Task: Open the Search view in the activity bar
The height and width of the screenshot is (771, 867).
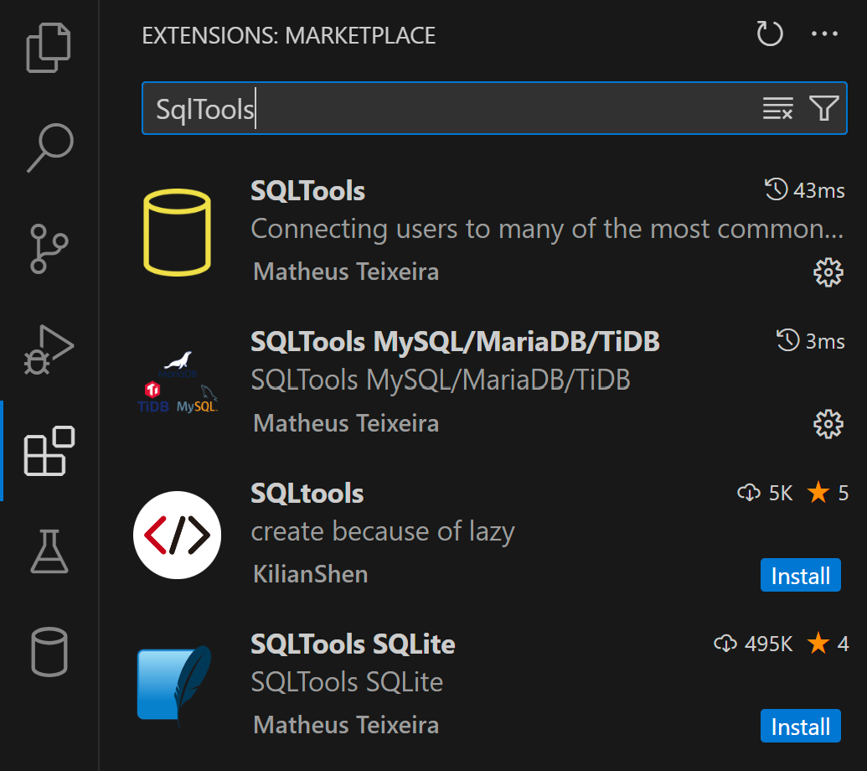Action: click(x=49, y=147)
